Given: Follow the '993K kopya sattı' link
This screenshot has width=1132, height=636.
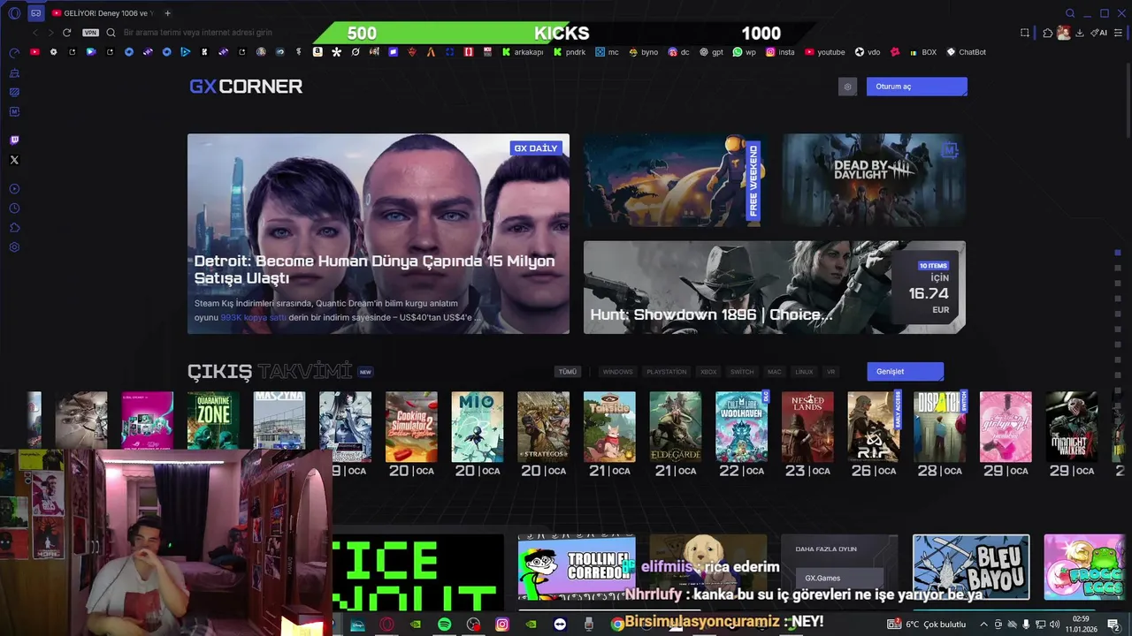Looking at the screenshot, I should pos(253,317).
